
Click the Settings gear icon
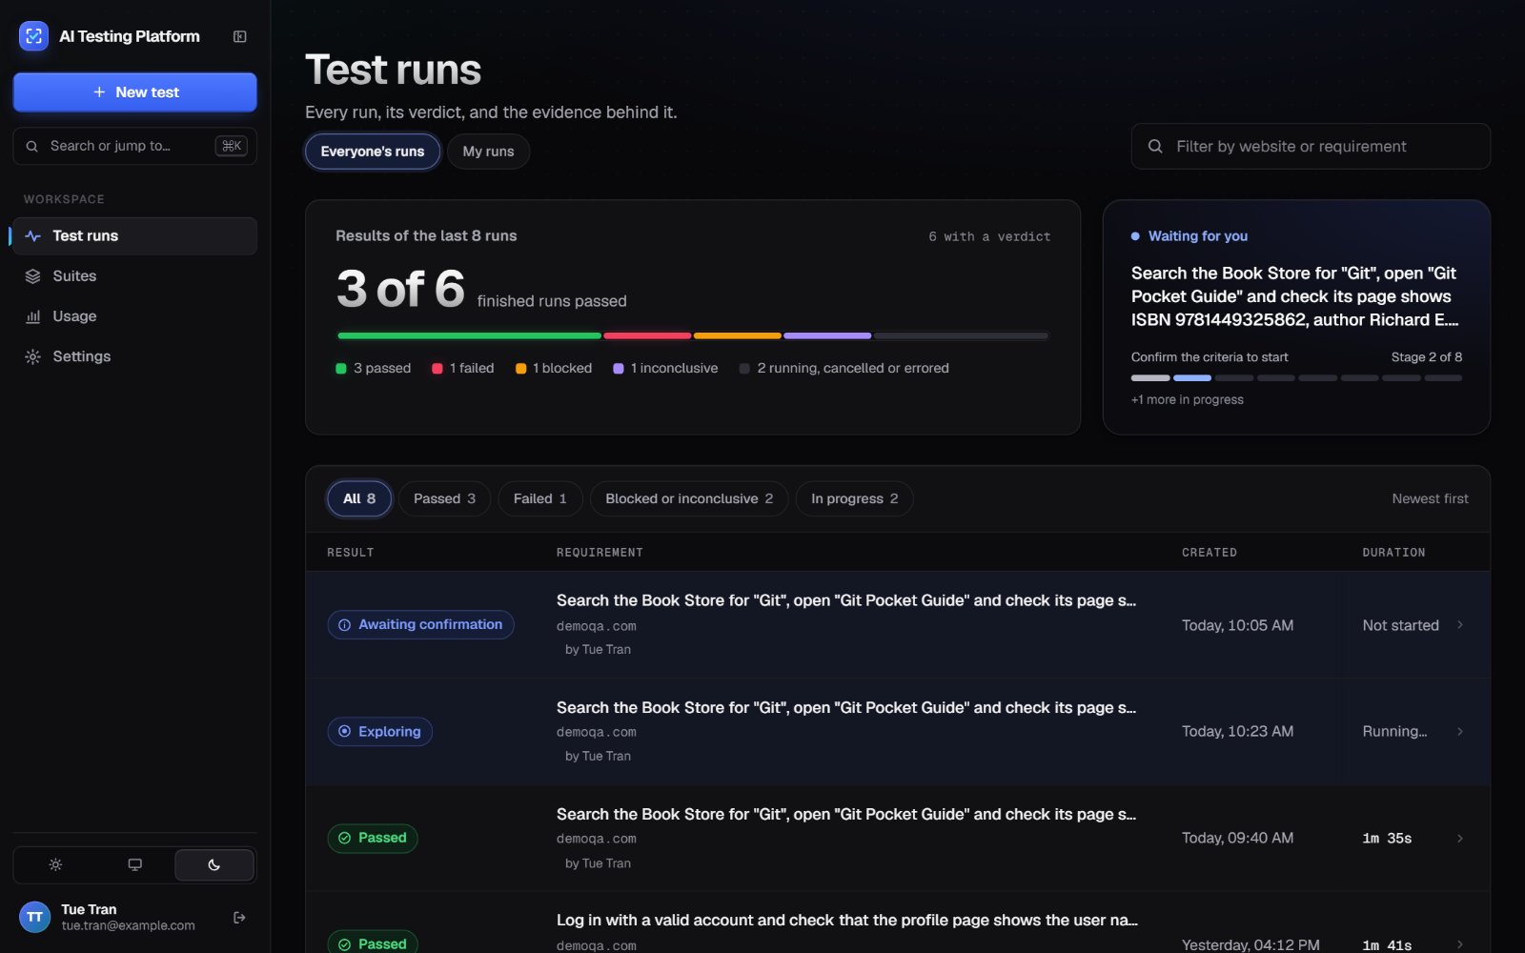(33, 356)
